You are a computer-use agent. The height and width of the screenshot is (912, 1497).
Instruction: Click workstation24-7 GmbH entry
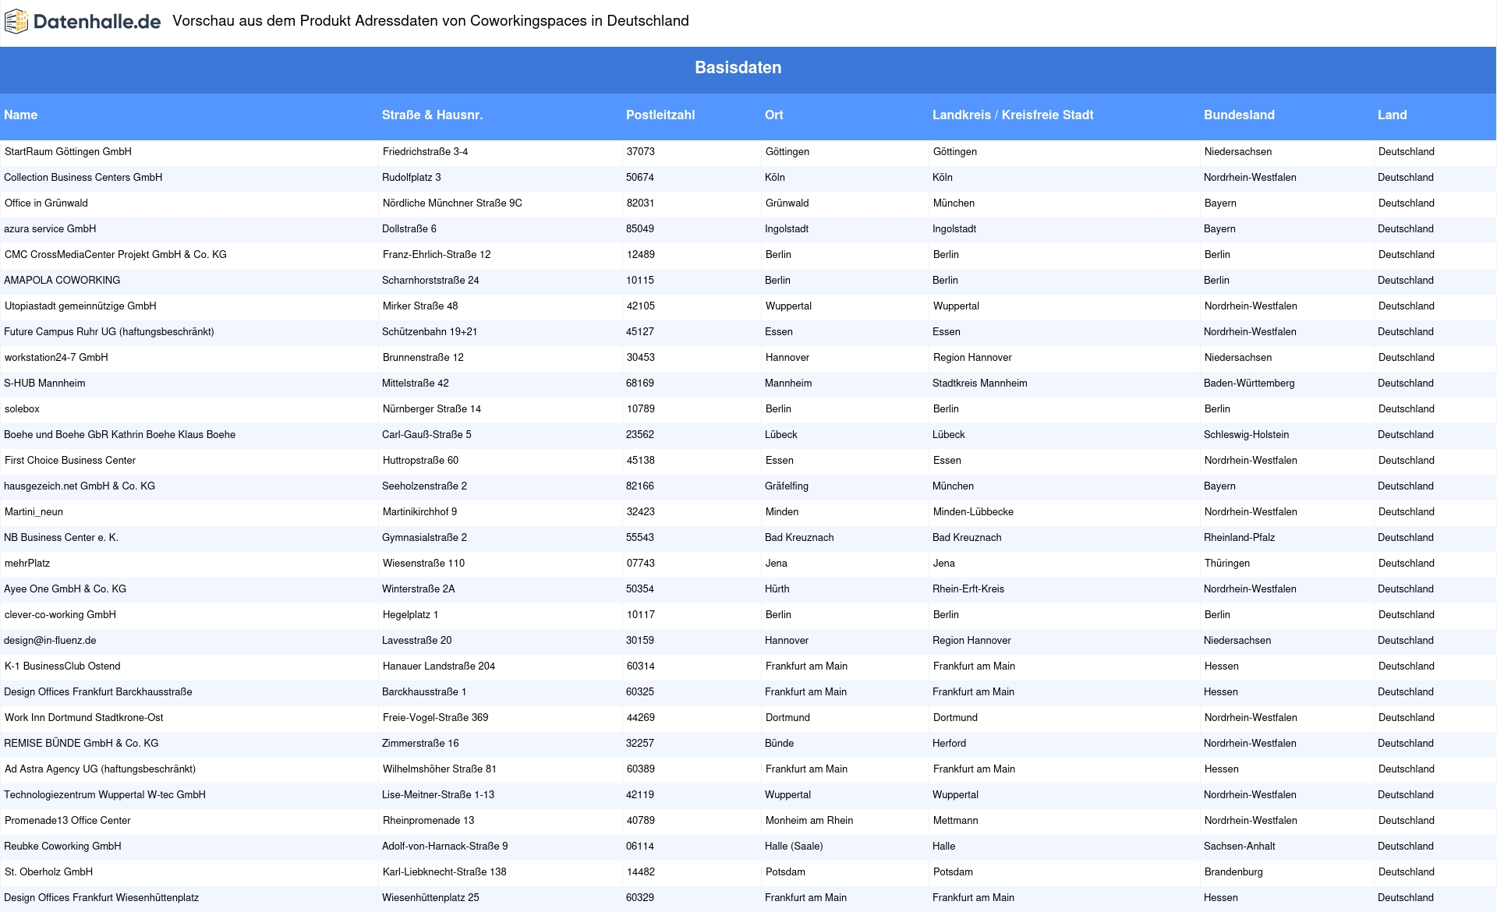tap(56, 358)
